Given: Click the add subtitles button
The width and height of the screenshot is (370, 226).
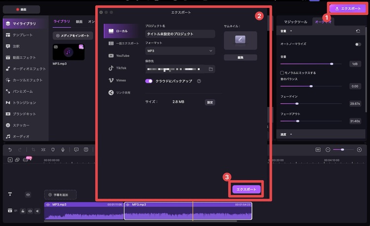Looking at the screenshot, I should click(60, 194).
